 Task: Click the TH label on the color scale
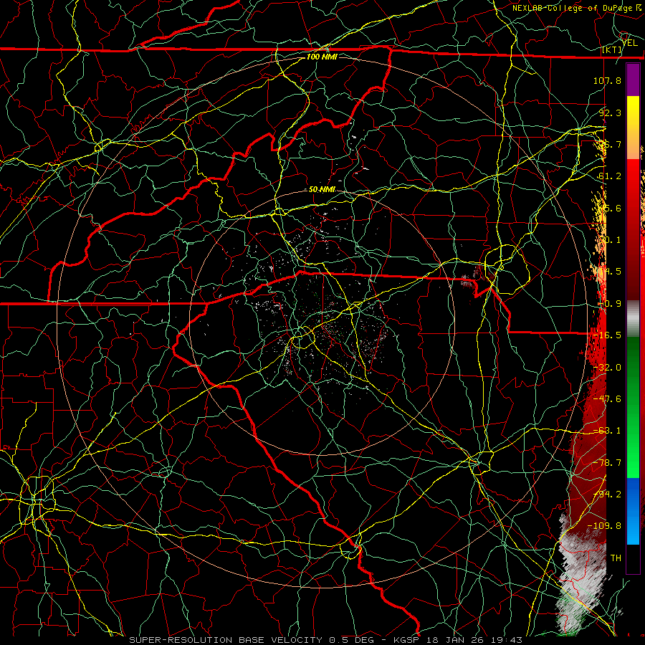tap(616, 558)
